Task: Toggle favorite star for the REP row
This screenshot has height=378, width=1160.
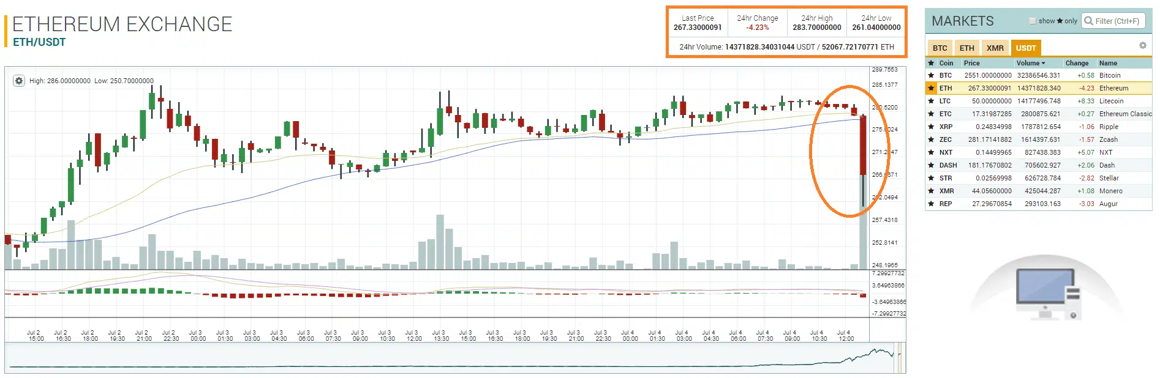Action: tap(931, 204)
